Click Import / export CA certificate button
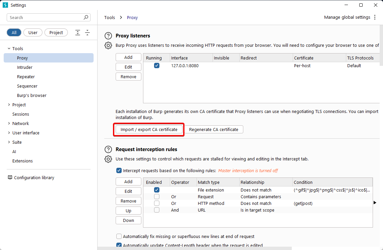383x250 pixels. (149, 129)
